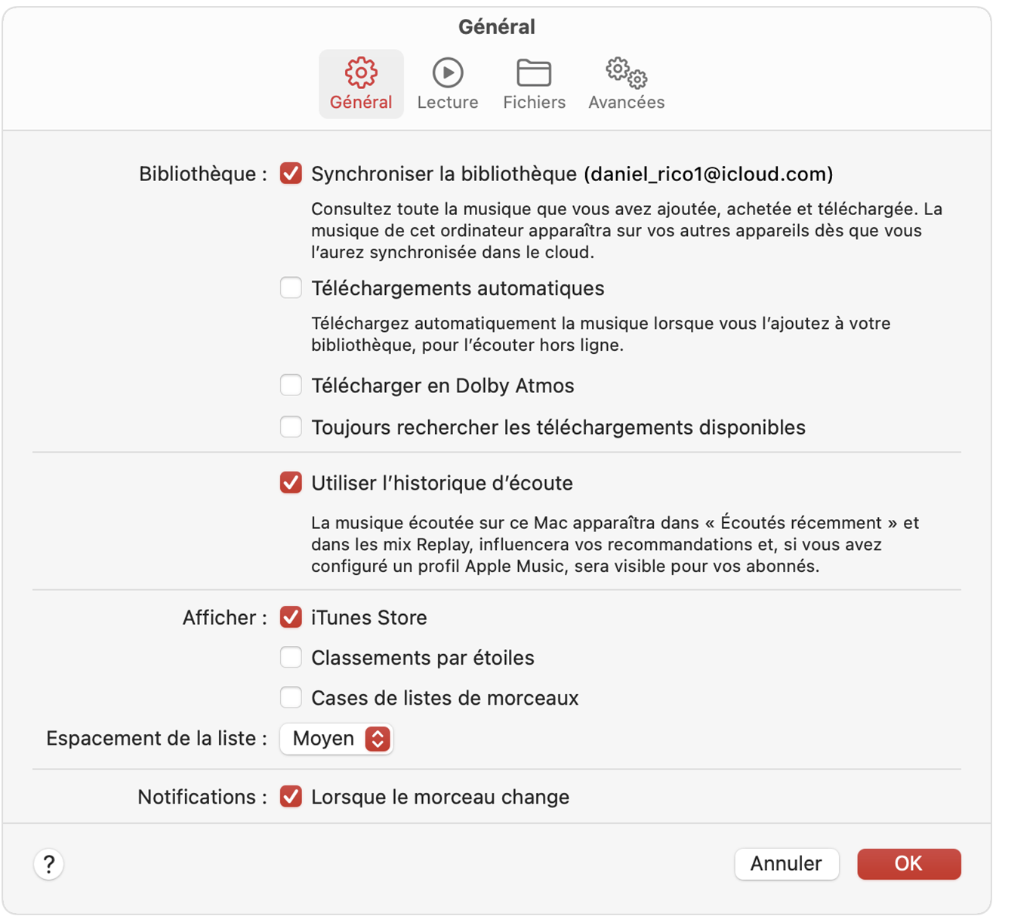Enable Classements par étoiles
The width and height of the screenshot is (1036, 919).
coord(291,658)
